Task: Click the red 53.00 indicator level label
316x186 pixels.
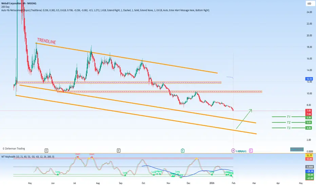Action: (x=309, y=159)
